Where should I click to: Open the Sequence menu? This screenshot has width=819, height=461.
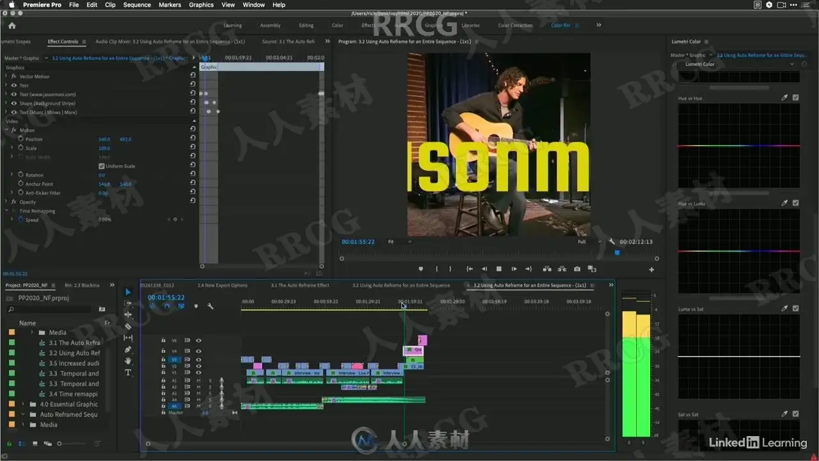(x=137, y=4)
